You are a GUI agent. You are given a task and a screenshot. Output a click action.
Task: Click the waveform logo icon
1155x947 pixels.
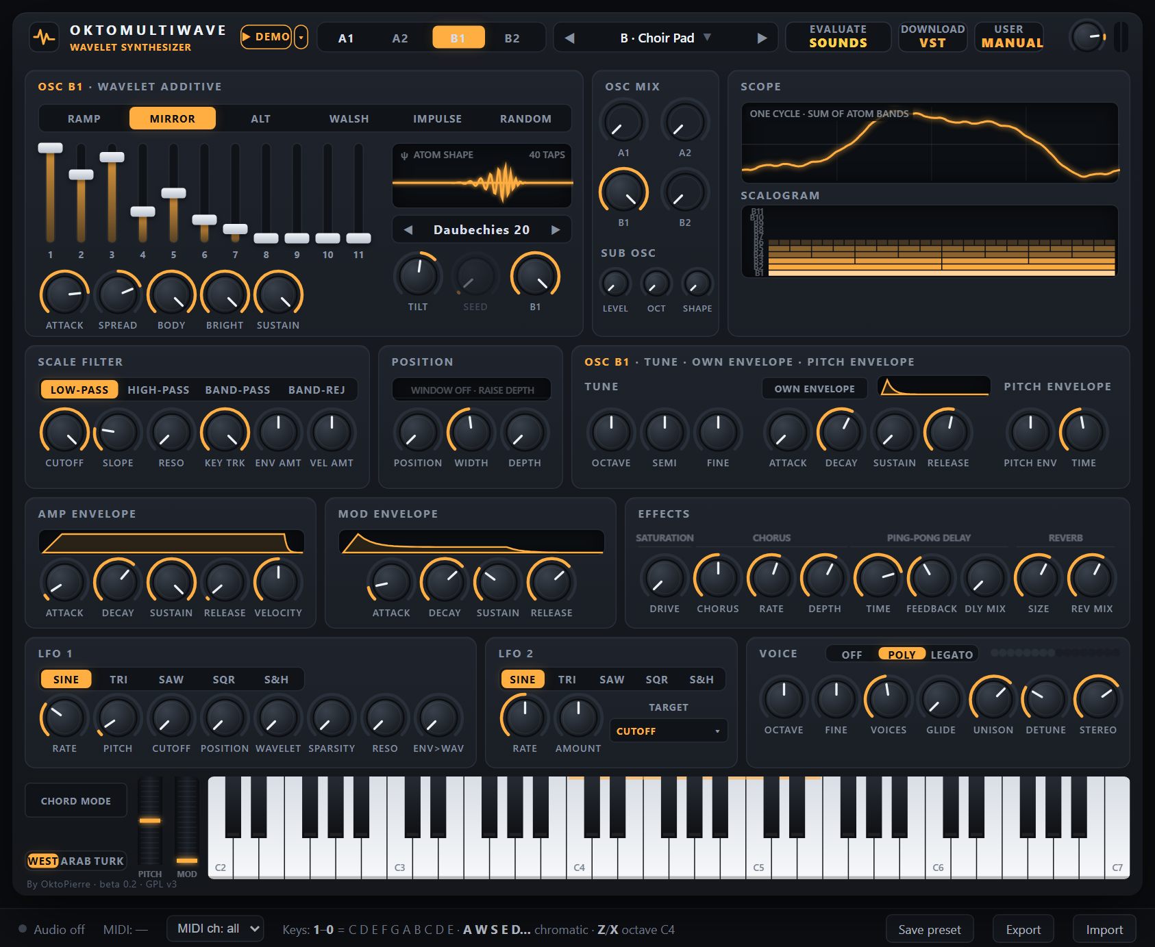click(44, 37)
